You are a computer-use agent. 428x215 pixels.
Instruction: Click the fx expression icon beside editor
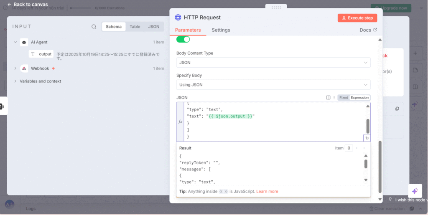pyautogui.click(x=181, y=121)
